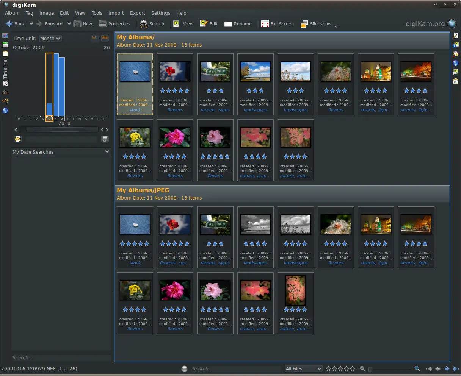461x376 pixels.
Task: Save the current date search with the floppy icon
Action: click(105, 139)
